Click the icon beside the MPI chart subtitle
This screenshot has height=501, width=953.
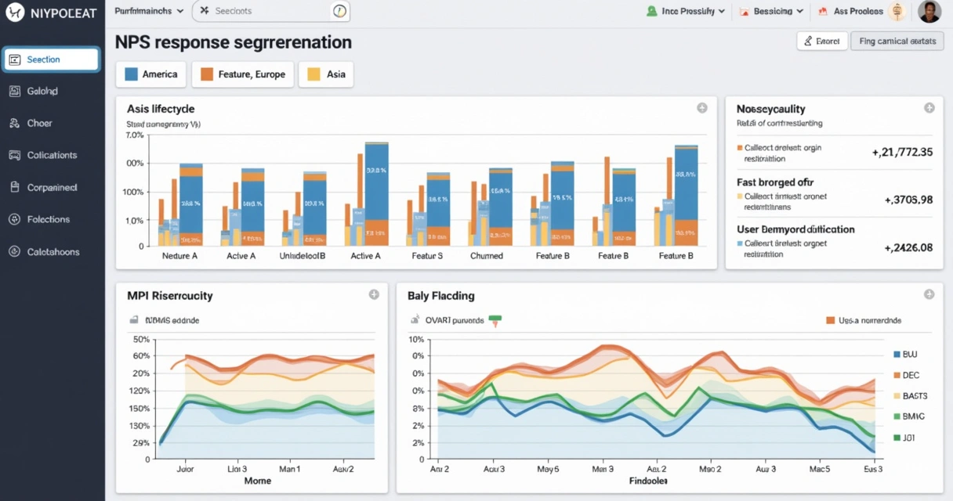point(134,320)
